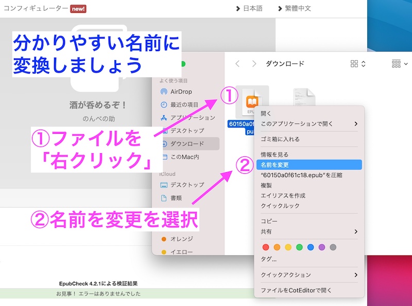Expand the Share (共有) submenu
412x306 pixels.
[x=308, y=231]
